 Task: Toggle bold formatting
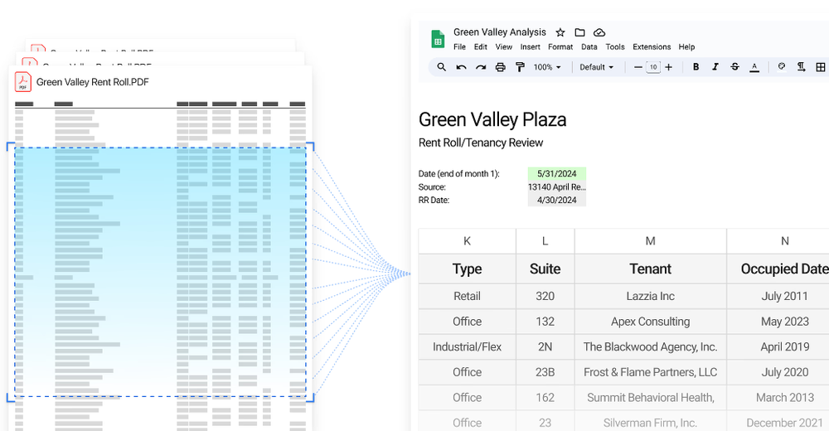click(x=696, y=67)
